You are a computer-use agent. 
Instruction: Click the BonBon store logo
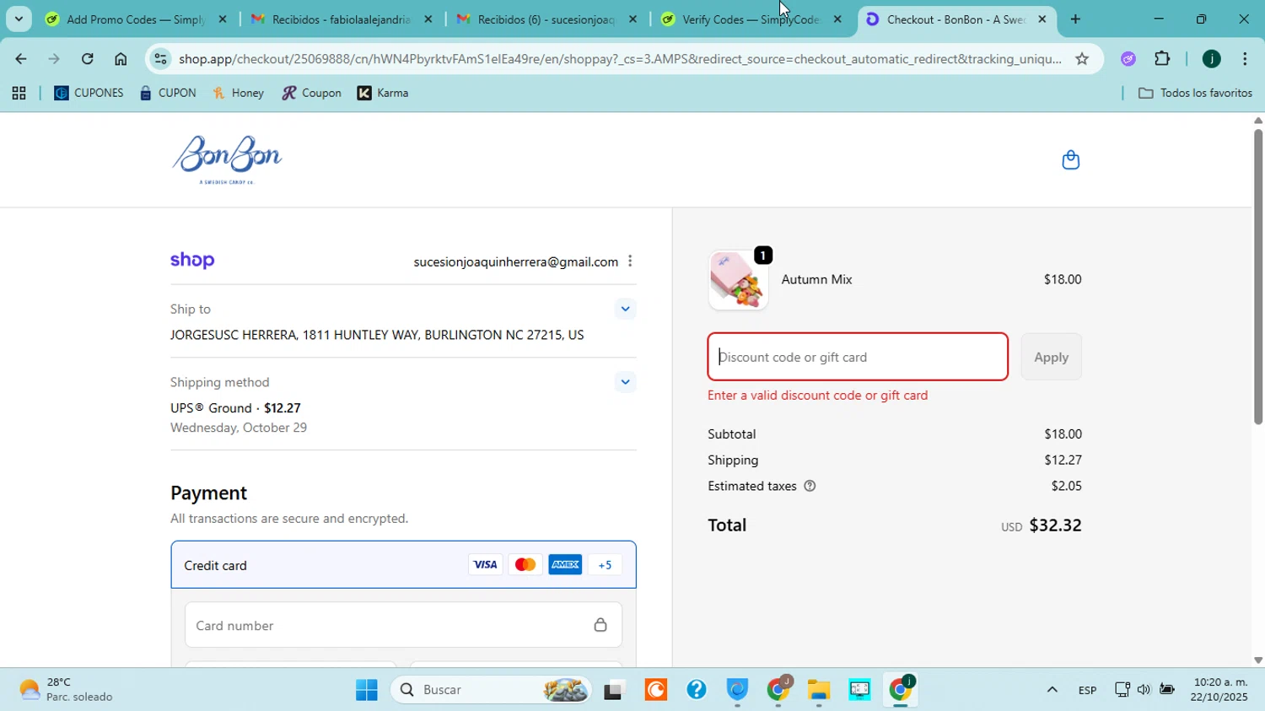pyautogui.click(x=227, y=159)
